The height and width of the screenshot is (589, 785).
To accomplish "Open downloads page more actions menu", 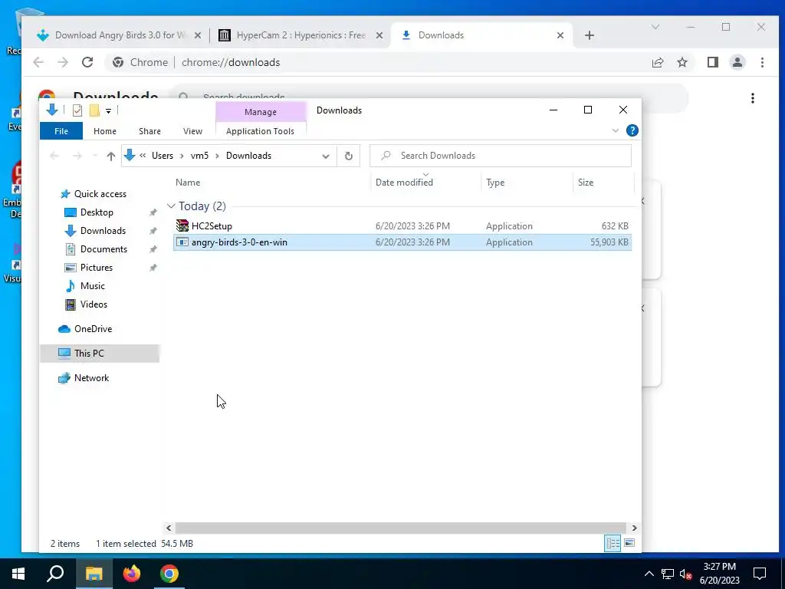I will pos(753,98).
